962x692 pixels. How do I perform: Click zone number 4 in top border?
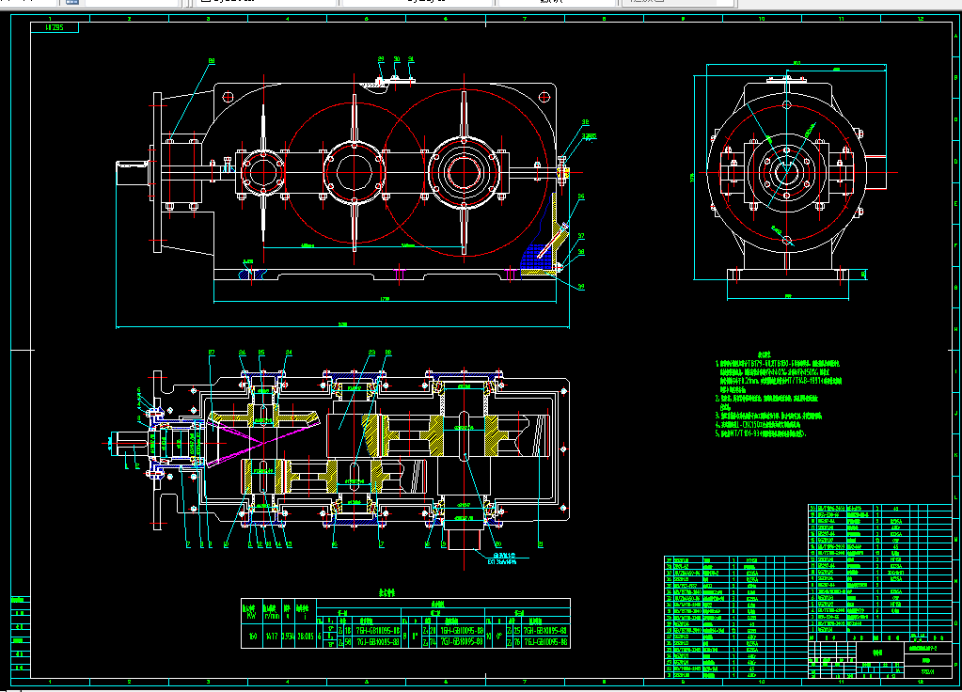pos(288,19)
